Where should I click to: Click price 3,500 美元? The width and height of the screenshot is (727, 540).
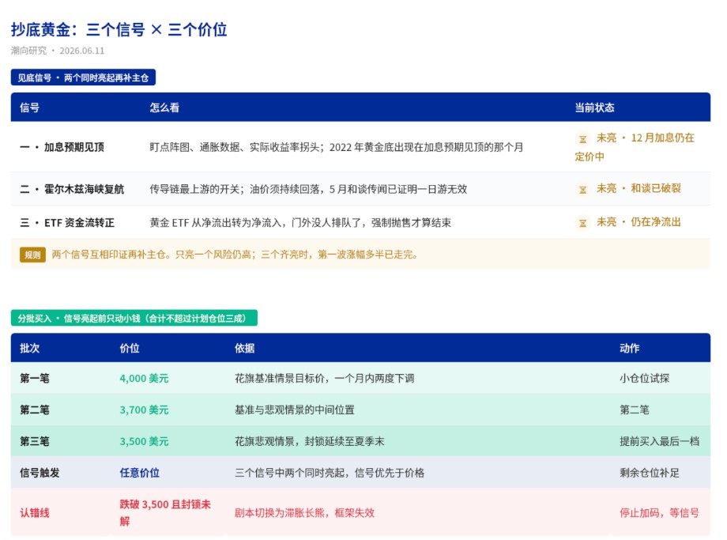[144, 441]
